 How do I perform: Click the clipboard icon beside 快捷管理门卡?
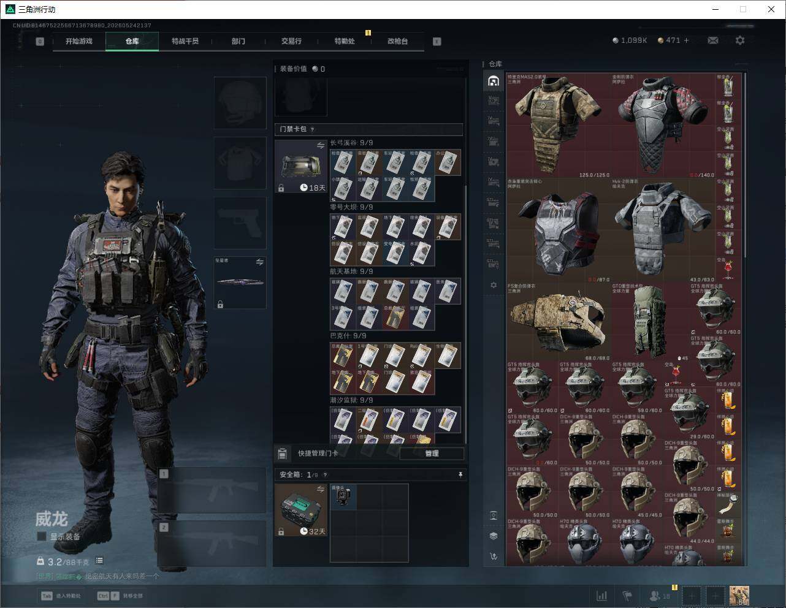(282, 454)
